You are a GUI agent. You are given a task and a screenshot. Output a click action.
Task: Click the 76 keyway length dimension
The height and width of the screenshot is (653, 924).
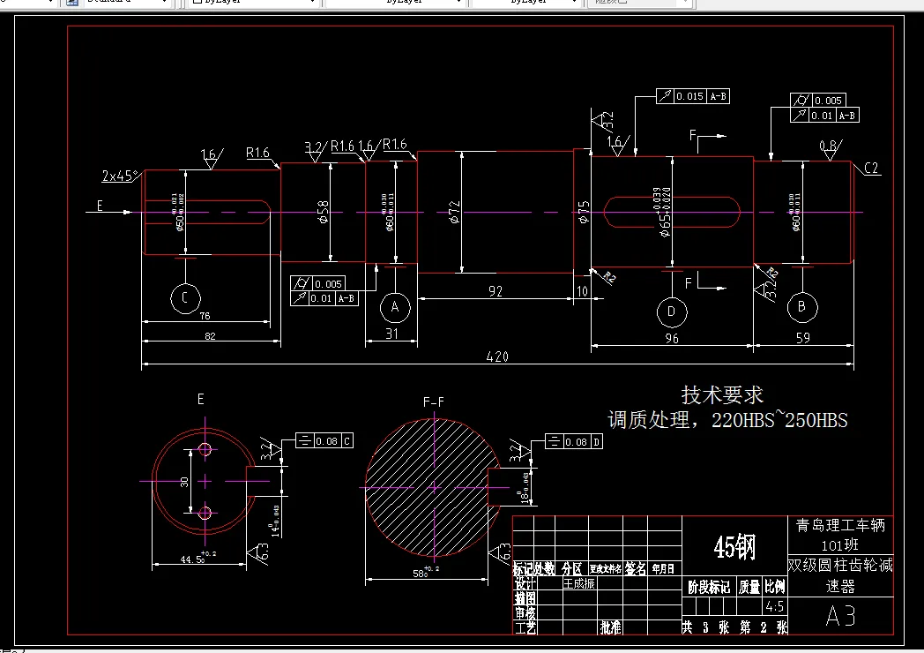click(x=205, y=316)
